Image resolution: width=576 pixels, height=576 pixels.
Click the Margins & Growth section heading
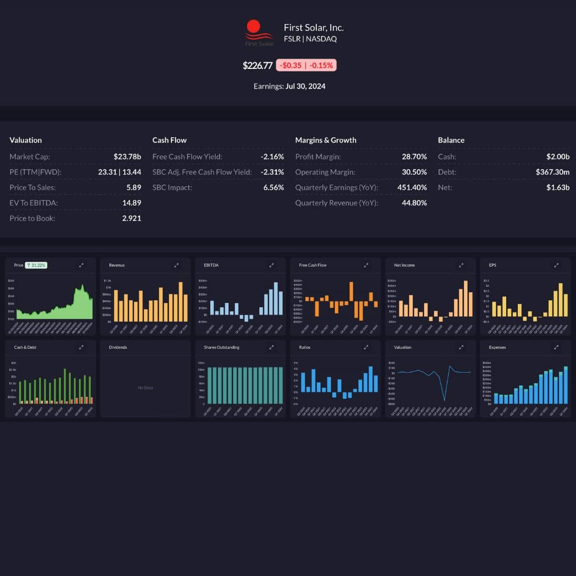326,140
